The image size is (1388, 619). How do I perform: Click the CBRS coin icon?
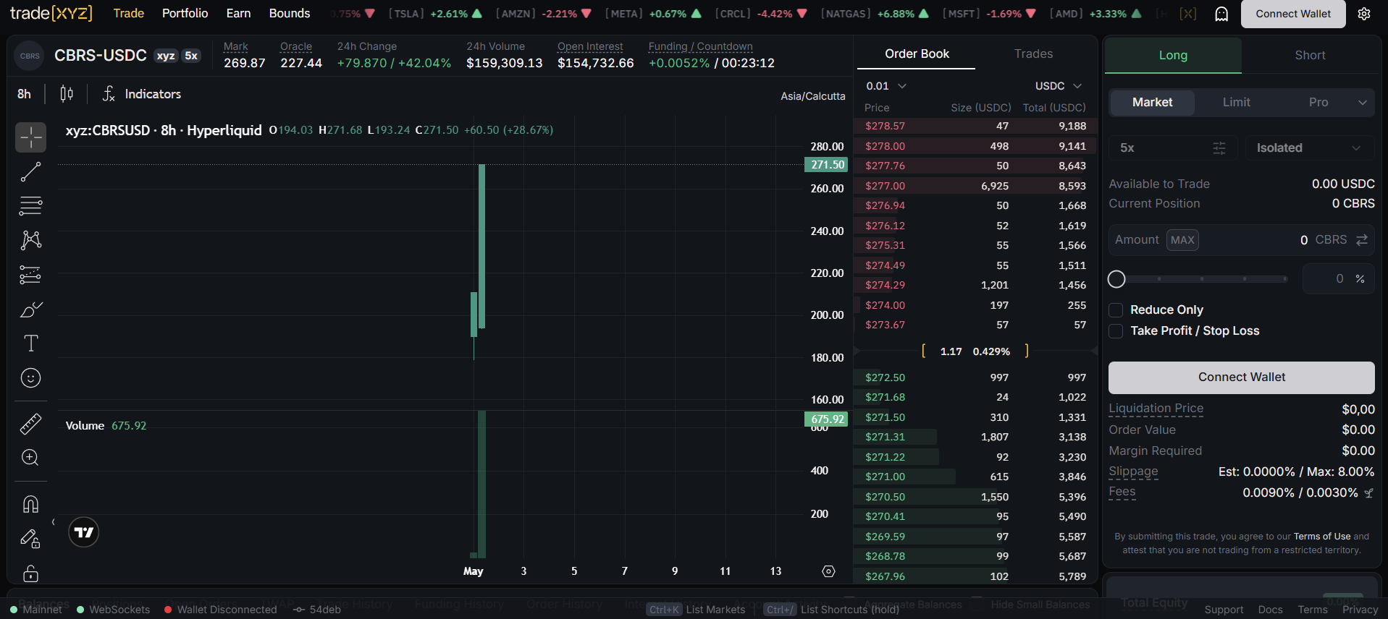pos(30,56)
